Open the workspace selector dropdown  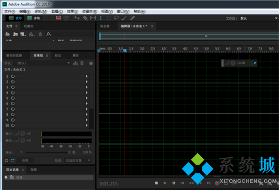(x=259, y=18)
